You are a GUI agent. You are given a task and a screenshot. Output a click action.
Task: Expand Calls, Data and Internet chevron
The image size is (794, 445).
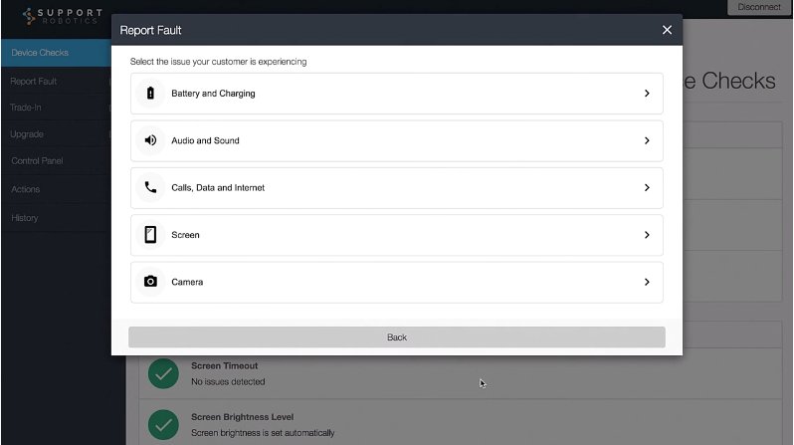click(647, 187)
